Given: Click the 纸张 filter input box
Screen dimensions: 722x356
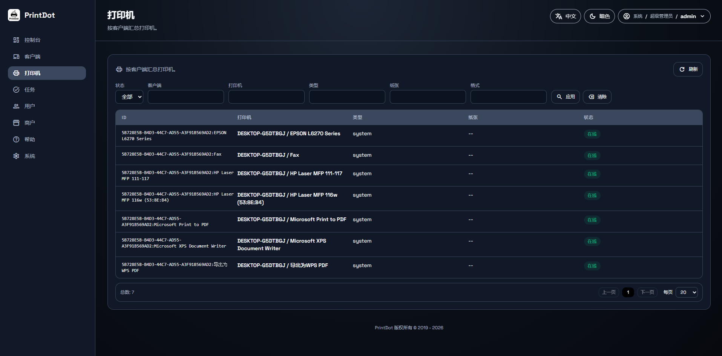Looking at the screenshot, I should point(428,97).
